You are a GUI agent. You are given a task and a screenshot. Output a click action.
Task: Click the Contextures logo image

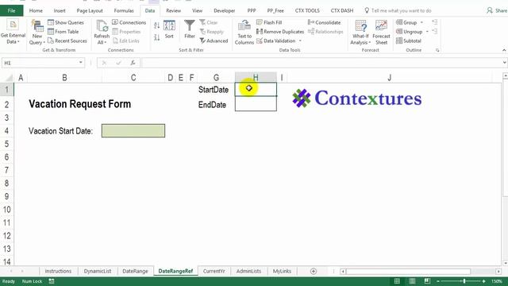pyautogui.click(x=356, y=98)
